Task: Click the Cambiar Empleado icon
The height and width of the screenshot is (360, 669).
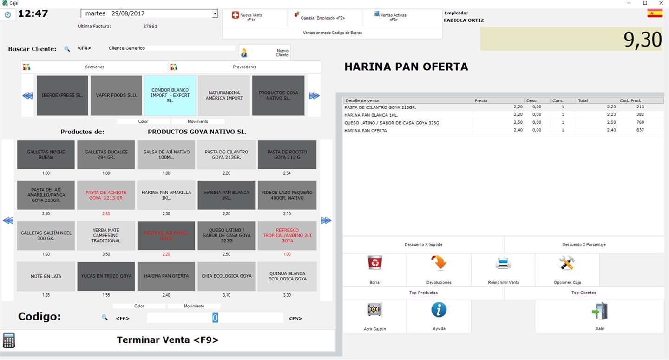Action: click(x=297, y=15)
